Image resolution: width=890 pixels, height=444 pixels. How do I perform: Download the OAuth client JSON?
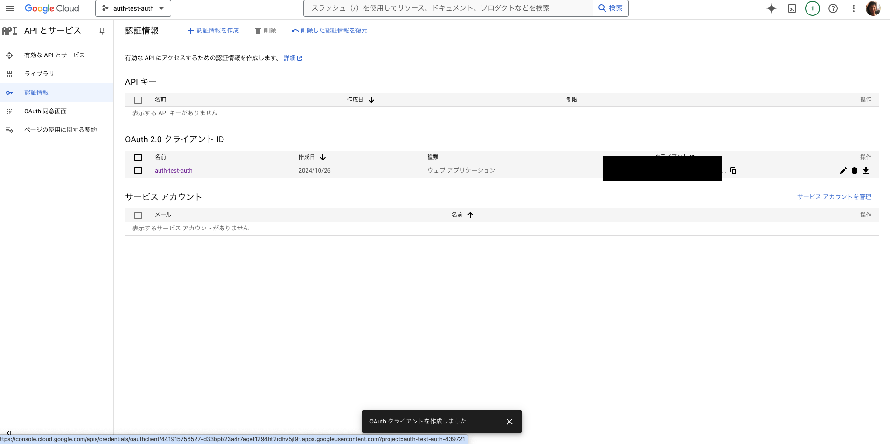click(866, 171)
